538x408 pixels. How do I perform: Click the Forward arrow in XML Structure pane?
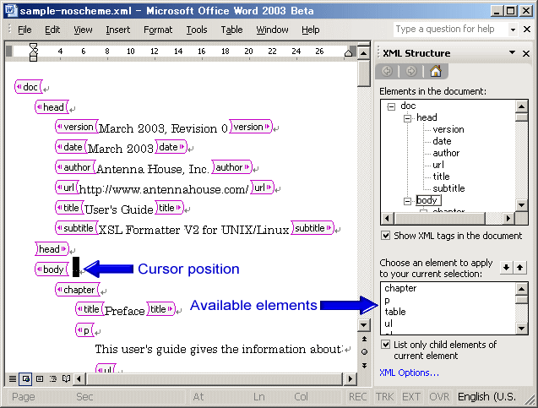411,71
